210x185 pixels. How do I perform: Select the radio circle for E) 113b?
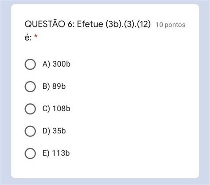coord(30,153)
